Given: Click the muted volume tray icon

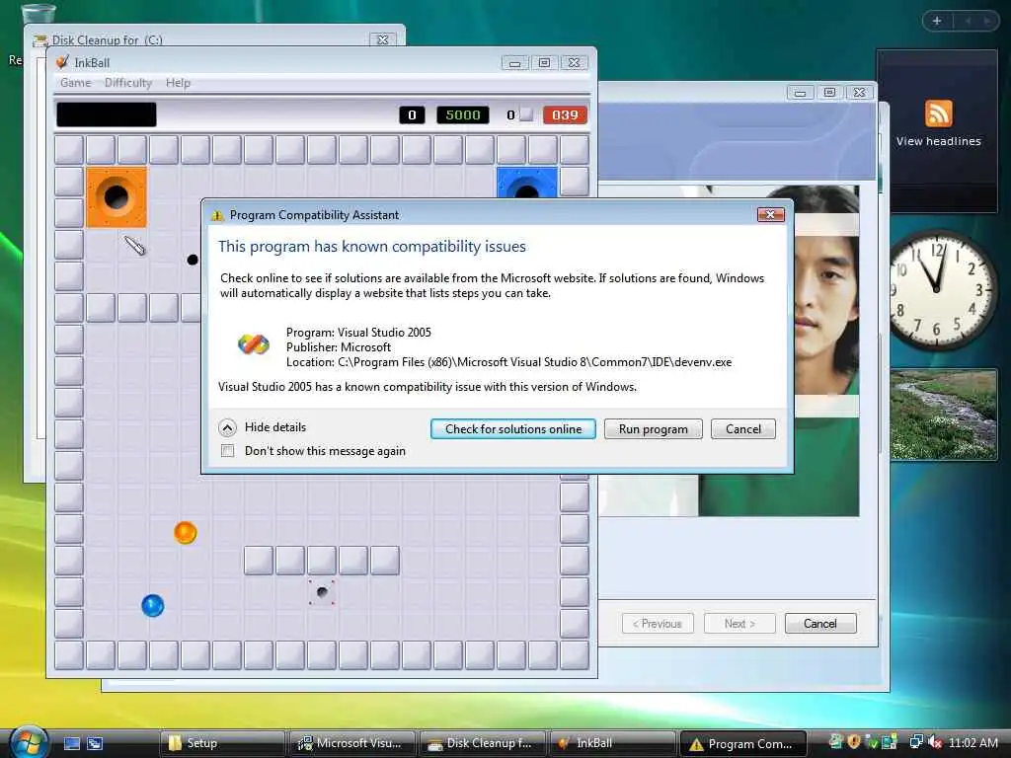Looking at the screenshot, I should (934, 742).
